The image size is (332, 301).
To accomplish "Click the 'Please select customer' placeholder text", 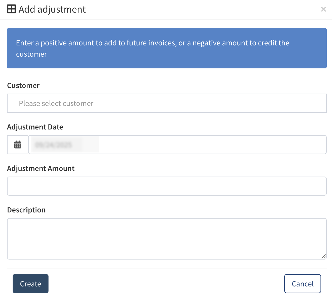I will pyautogui.click(x=56, y=103).
